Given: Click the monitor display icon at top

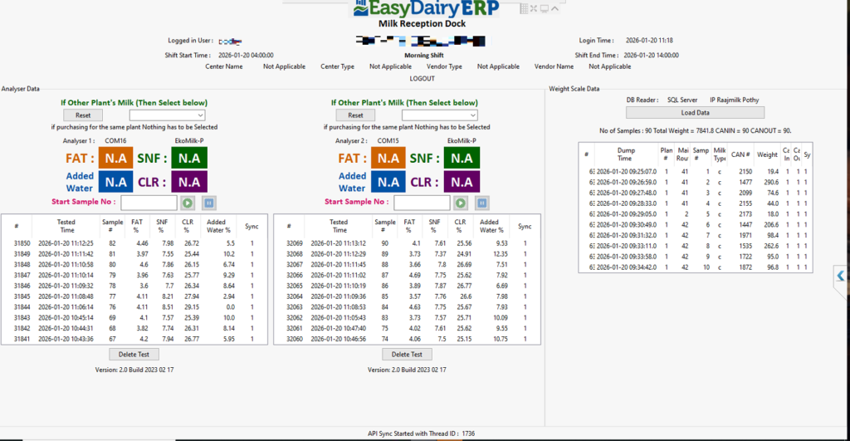Looking at the screenshot, I should click(x=544, y=8).
